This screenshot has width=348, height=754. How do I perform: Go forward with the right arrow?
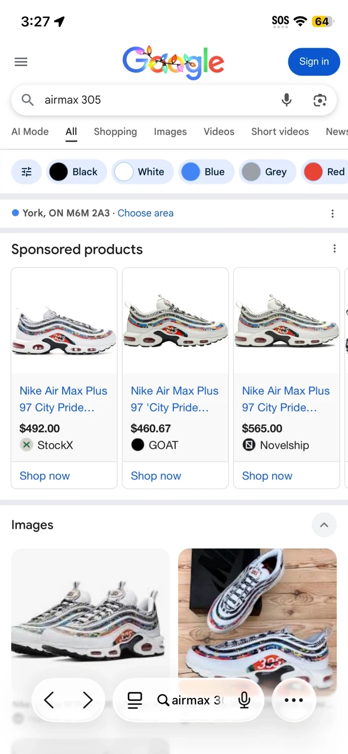click(87, 700)
